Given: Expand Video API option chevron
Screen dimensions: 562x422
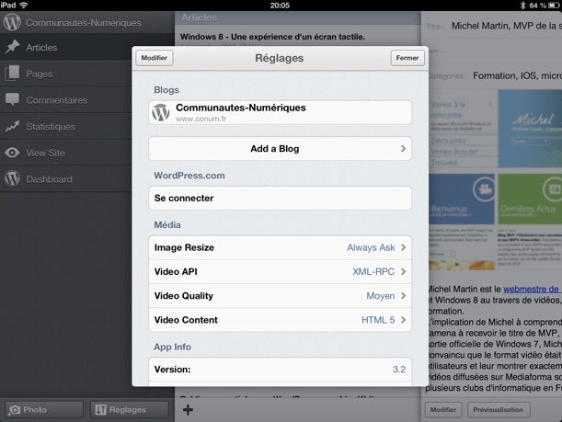Looking at the screenshot, I should [403, 271].
